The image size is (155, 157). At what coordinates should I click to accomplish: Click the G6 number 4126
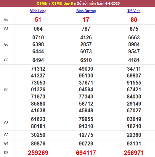pyautogui.click(x=86, y=38)
